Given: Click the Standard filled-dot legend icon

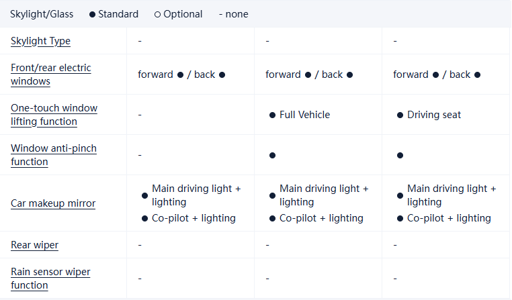Looking at the screenshot, I should pyautogui.click(x=92, y=14).
